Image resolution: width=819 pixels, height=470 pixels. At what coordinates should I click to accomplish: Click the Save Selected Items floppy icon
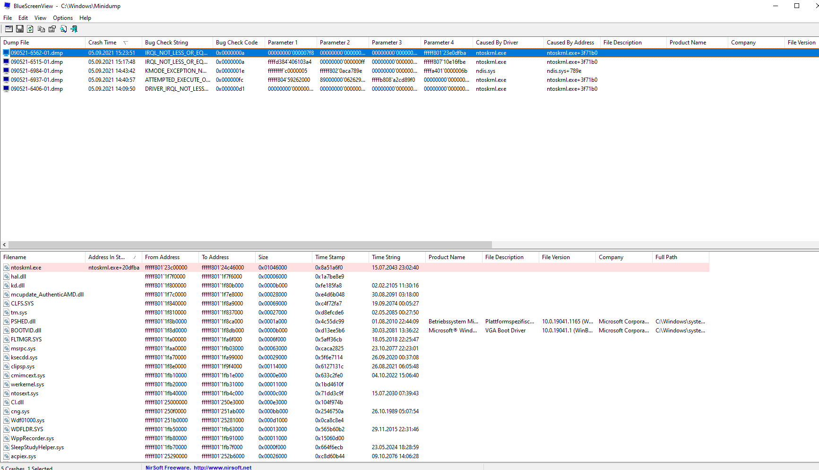coord(20,29)
